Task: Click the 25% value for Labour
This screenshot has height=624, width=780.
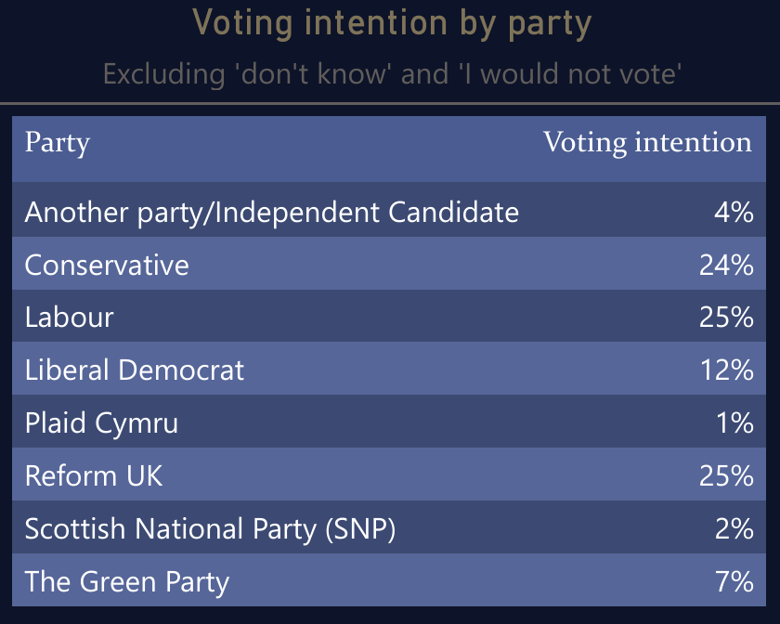Action: 726,317
